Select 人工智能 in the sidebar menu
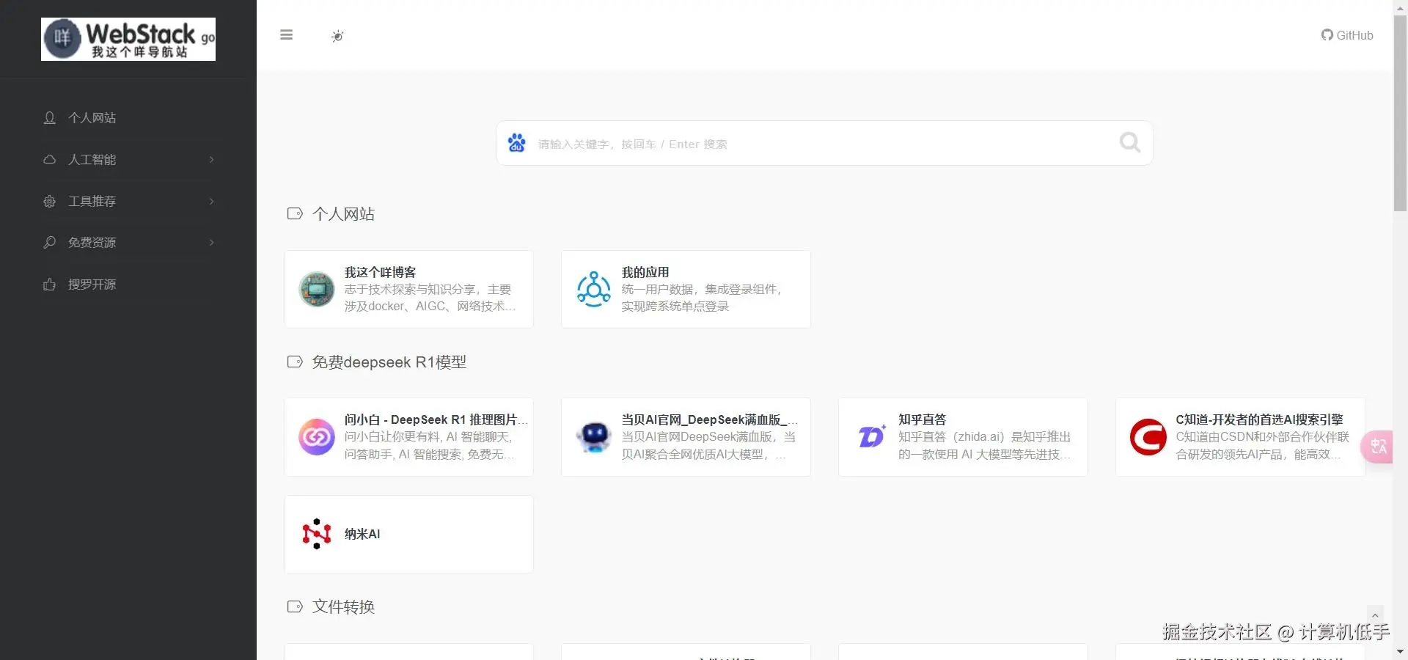Image resolution: width=1408 pixels, height=660 pixels. point(92,160)
